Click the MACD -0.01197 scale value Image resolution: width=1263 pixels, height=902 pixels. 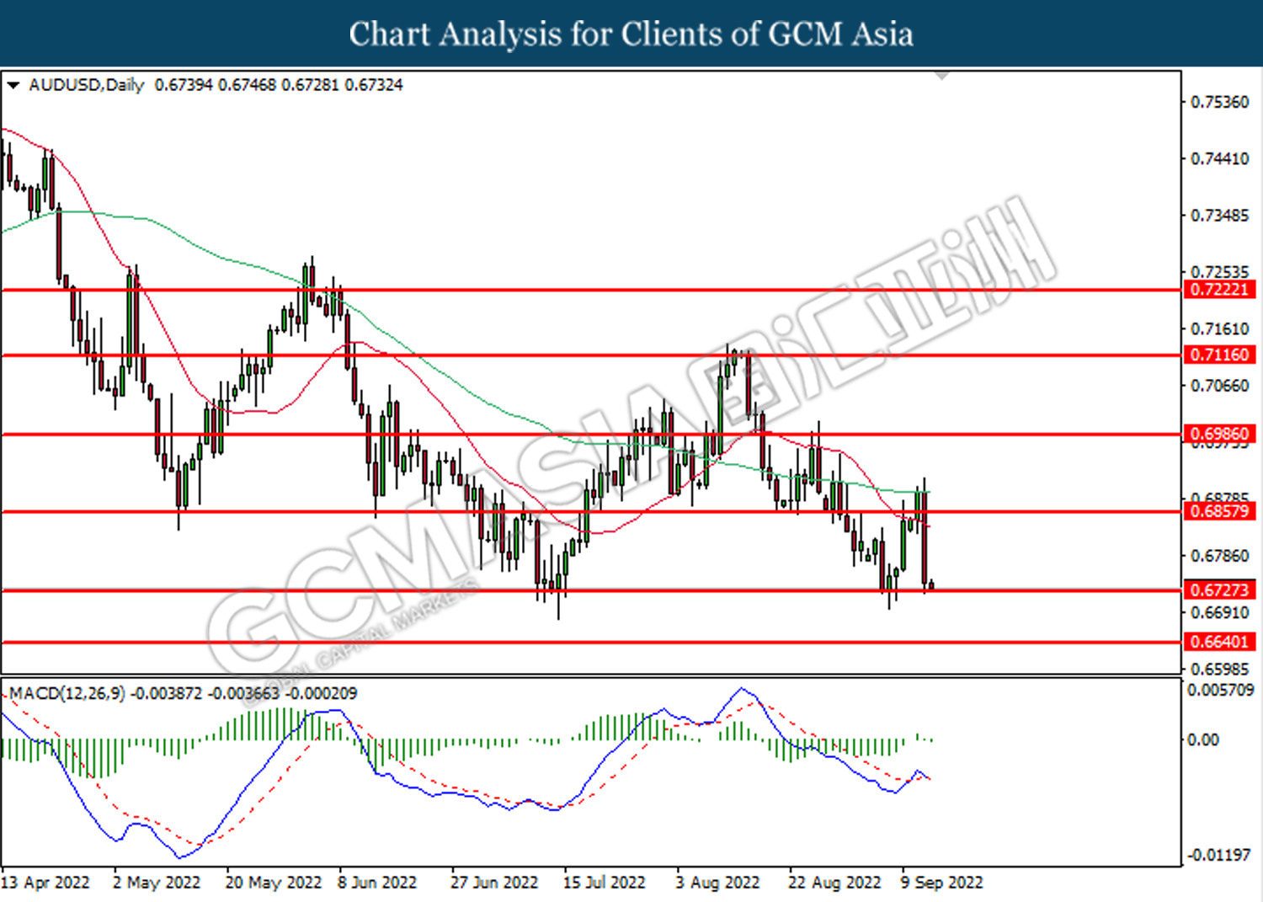(x=1218, y=855)
